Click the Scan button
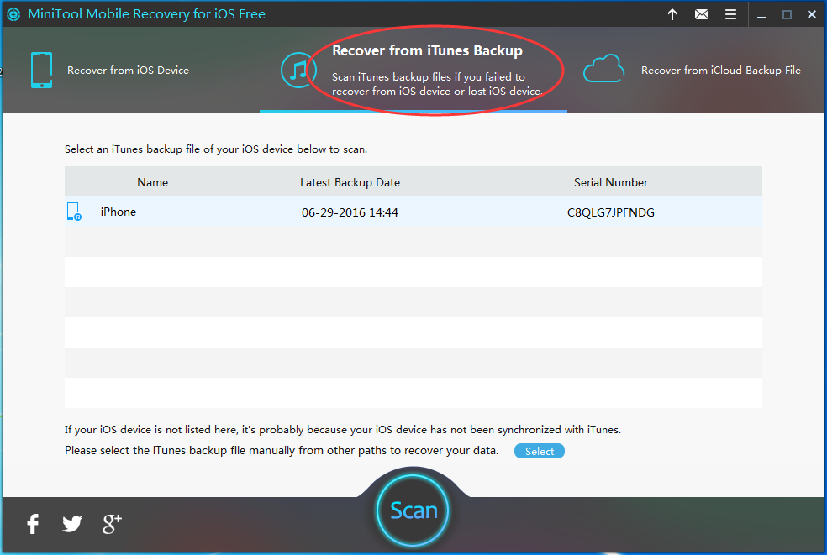The image size is (827, 555). [413, 510]
